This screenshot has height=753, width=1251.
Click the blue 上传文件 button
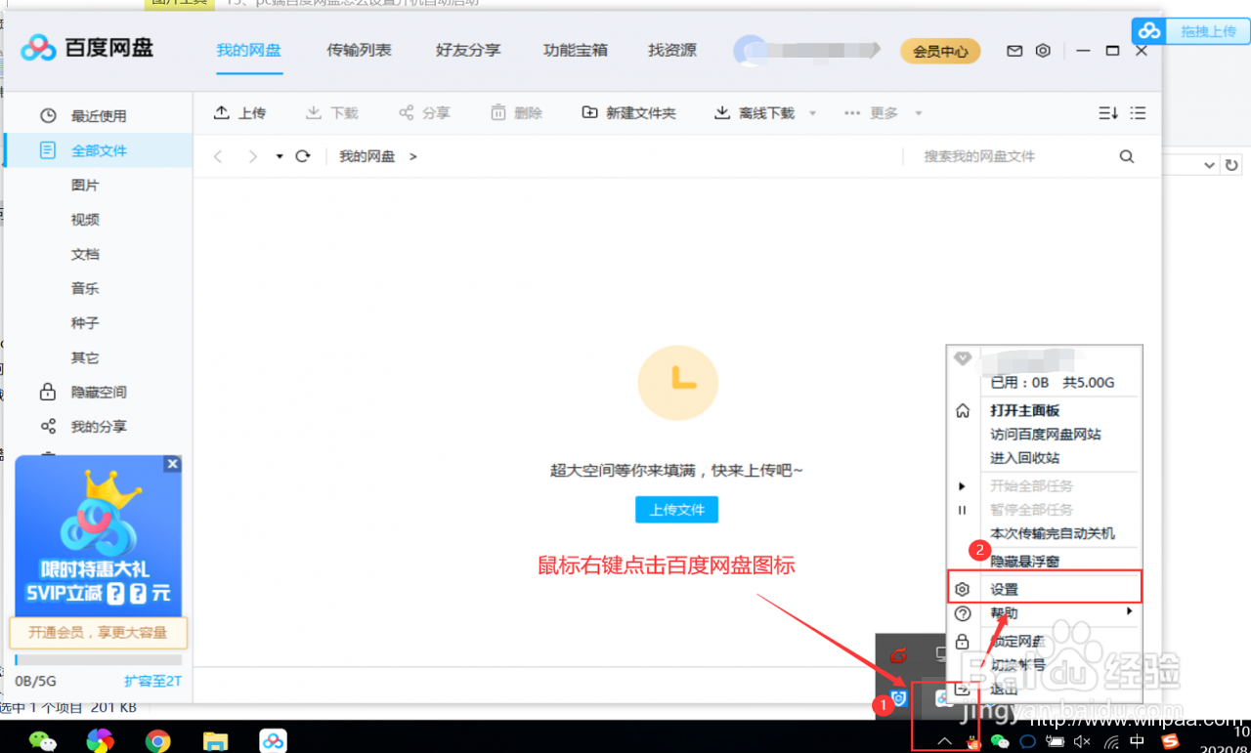676,510
